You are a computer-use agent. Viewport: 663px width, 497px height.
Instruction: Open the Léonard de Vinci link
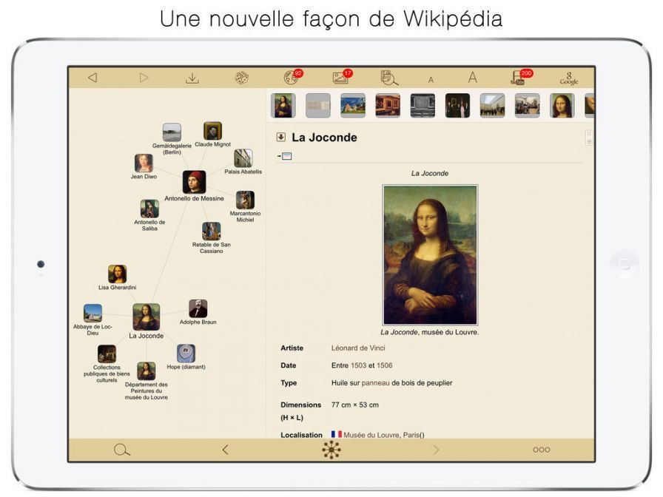(x=358, y=348)
